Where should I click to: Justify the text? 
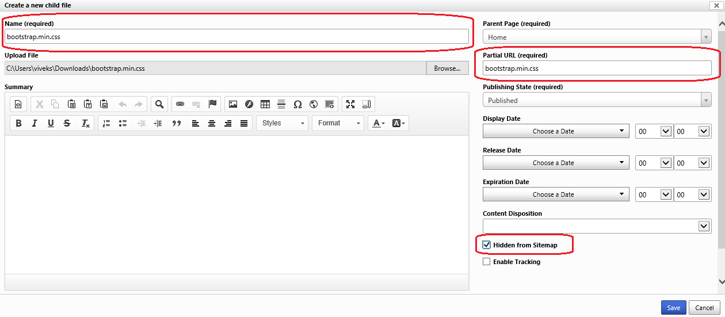coord(244,123)
